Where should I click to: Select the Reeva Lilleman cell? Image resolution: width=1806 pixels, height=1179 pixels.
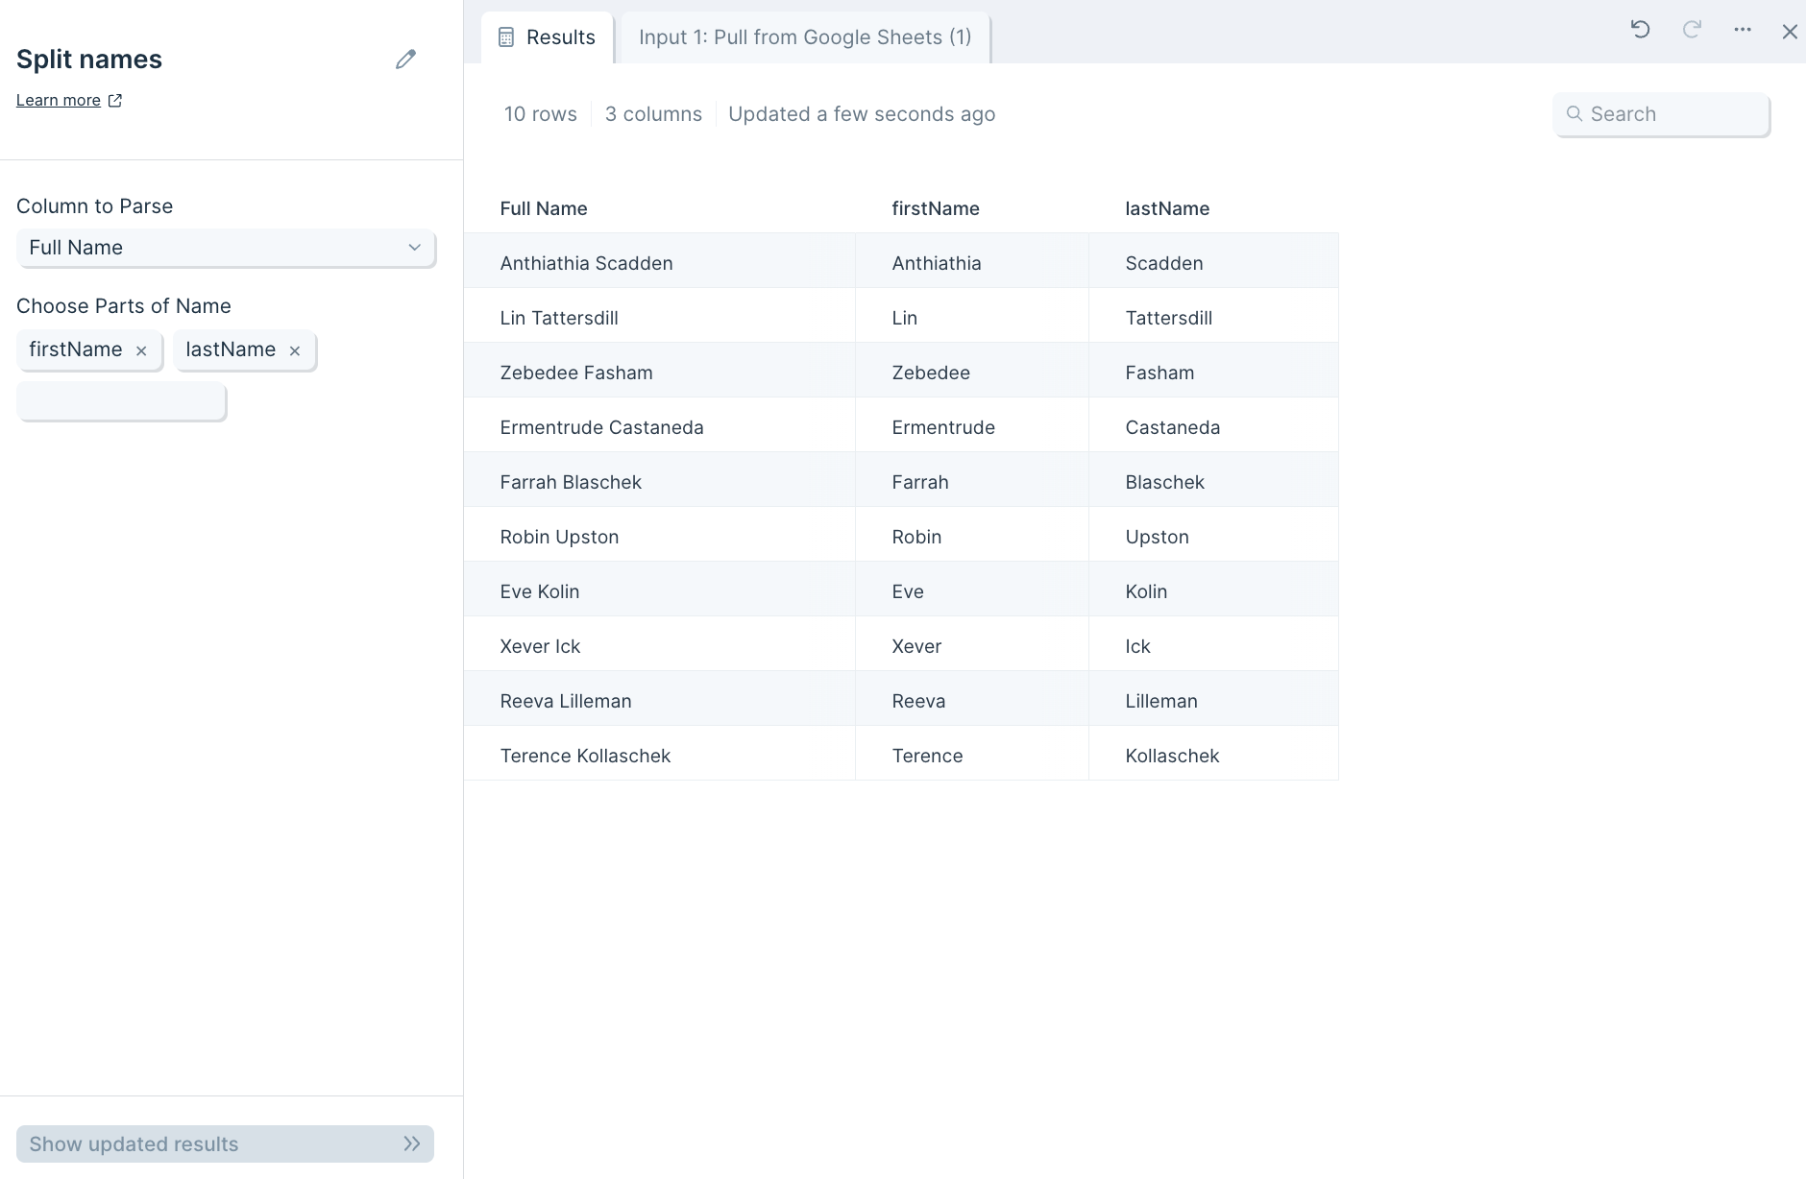click(x=659, y=699)
